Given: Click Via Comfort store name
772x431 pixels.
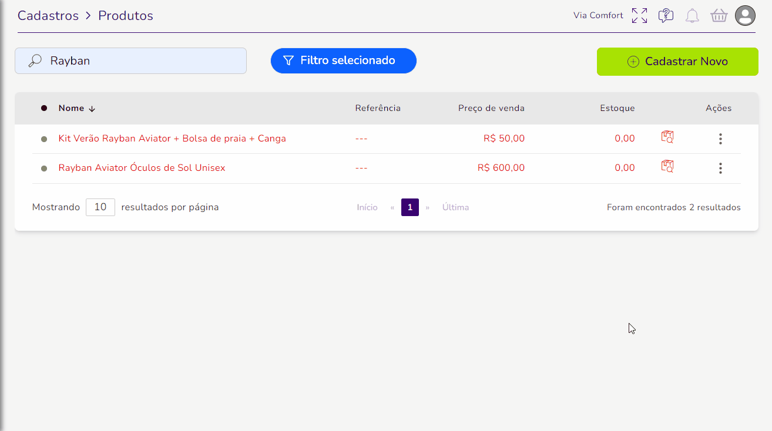Looking at the screenshot, I should pos(598,15).
